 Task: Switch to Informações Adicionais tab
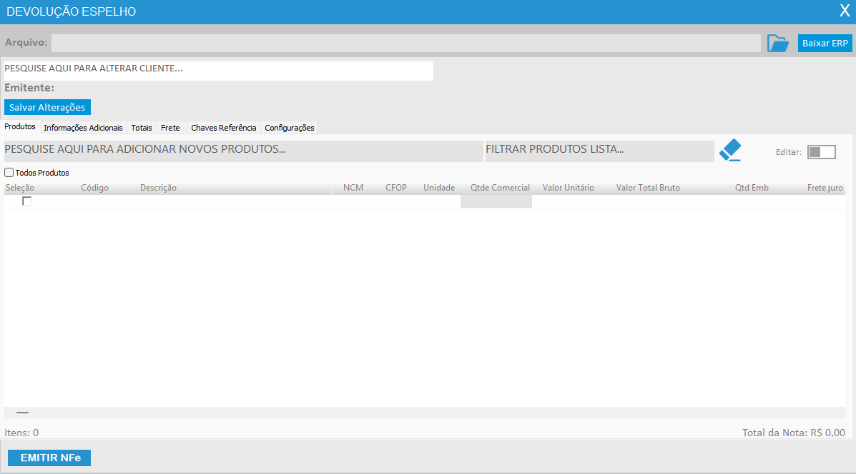point(83,128)
